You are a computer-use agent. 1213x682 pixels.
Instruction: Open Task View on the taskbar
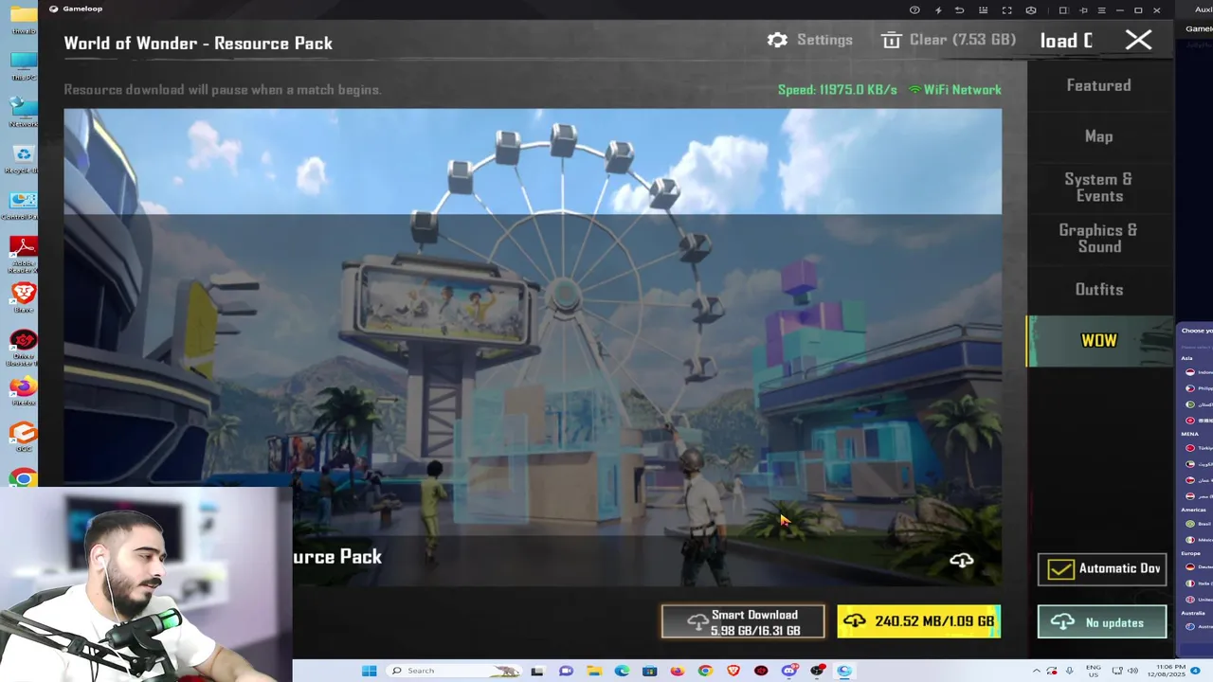(537, 671)
